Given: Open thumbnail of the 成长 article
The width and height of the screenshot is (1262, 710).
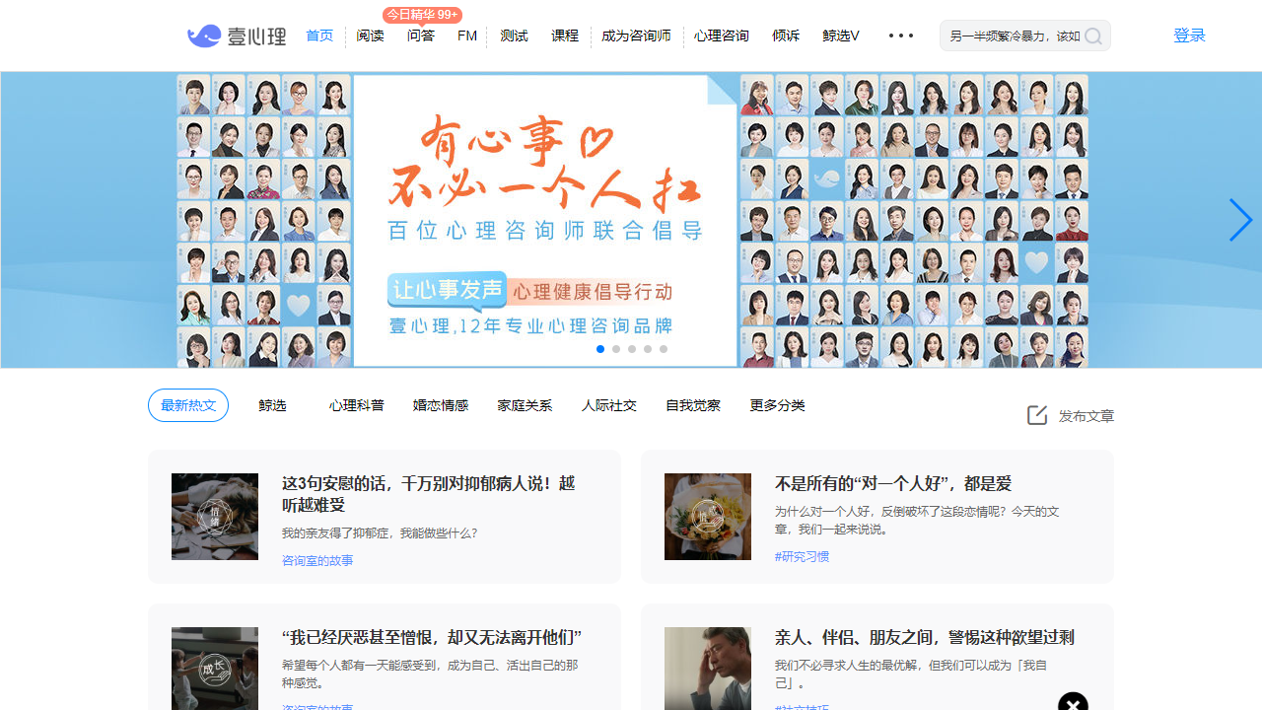Looking at the screenshot, I should tap(215, 669).
